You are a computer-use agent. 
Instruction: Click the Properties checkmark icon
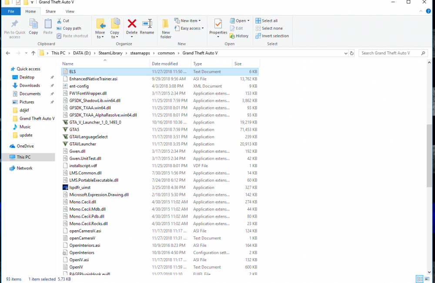(x=218, y=24)
